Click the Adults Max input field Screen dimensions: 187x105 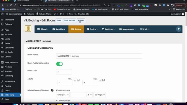(x=90, y=83)
